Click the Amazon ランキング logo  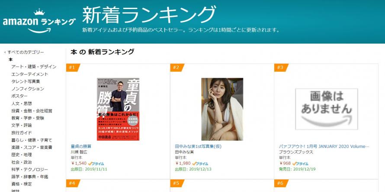tap(39, 21)
